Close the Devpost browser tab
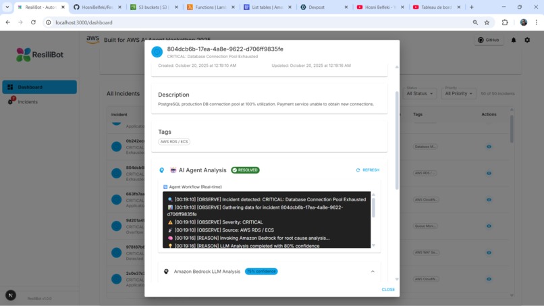Image resolution: width=544 pixels, height=306 pixels. point(346,7)
